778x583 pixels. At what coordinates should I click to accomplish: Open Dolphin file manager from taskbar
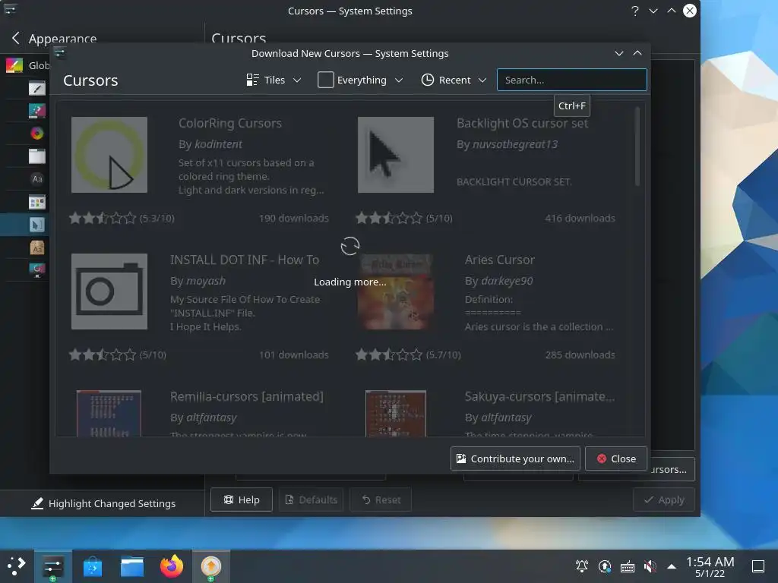[132, 566]
